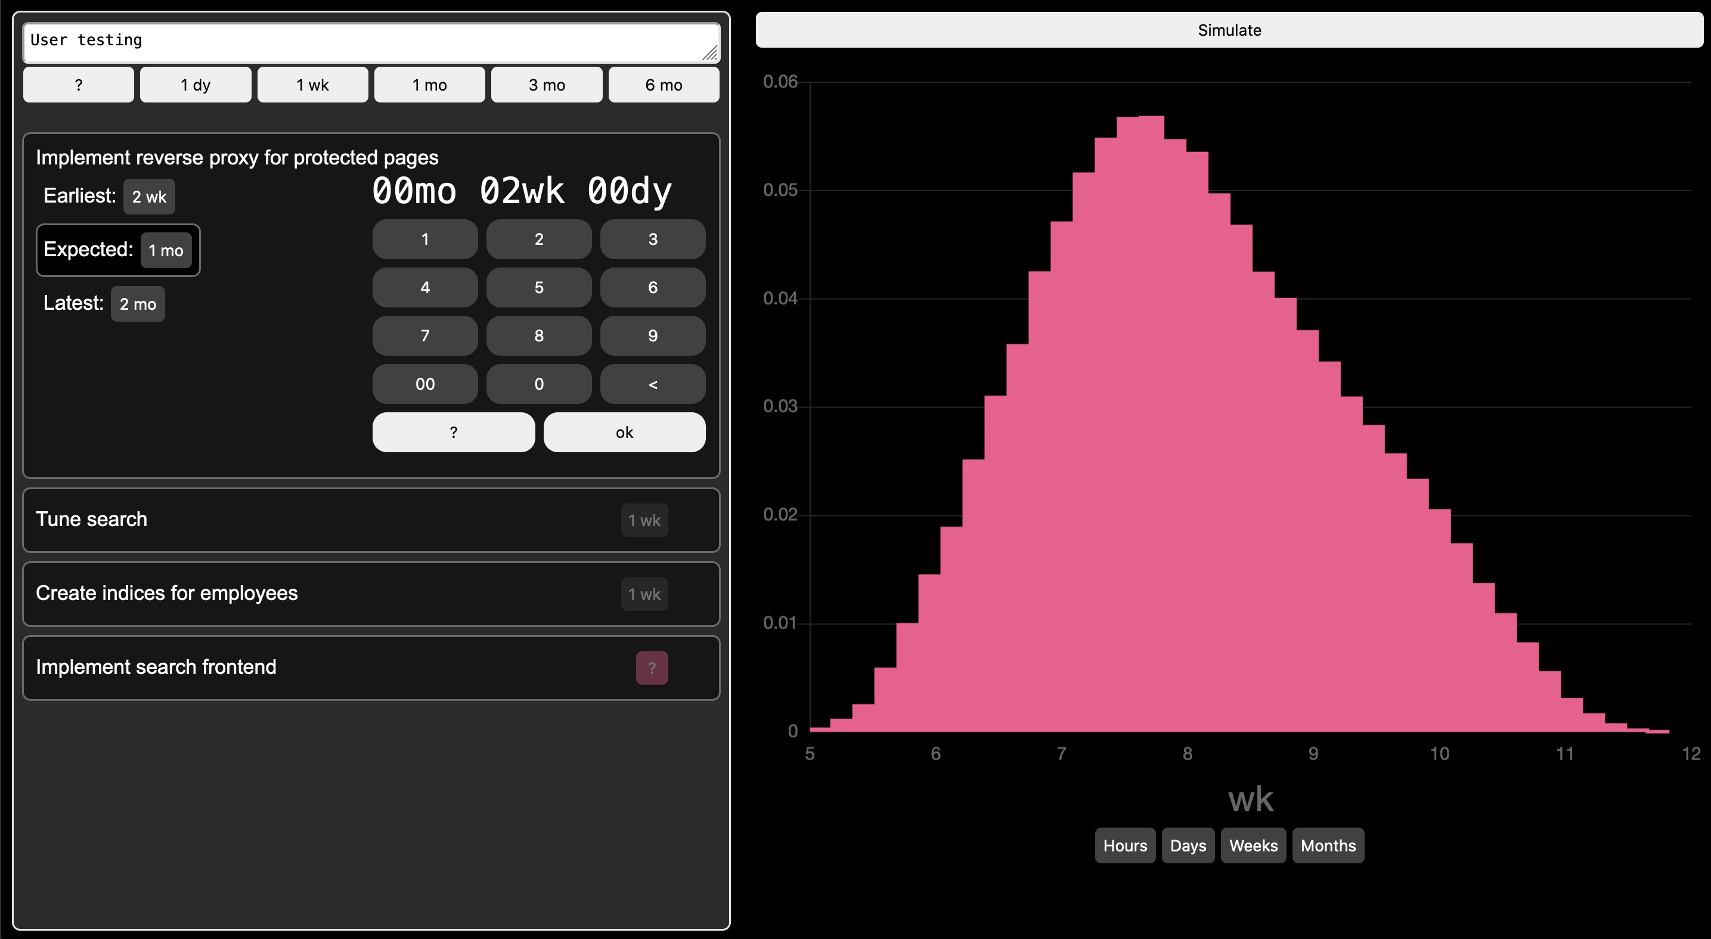Select the Earliest 2 wk value
The width and height of the screenshot is (1711, 939).
[x=150, y=197]
